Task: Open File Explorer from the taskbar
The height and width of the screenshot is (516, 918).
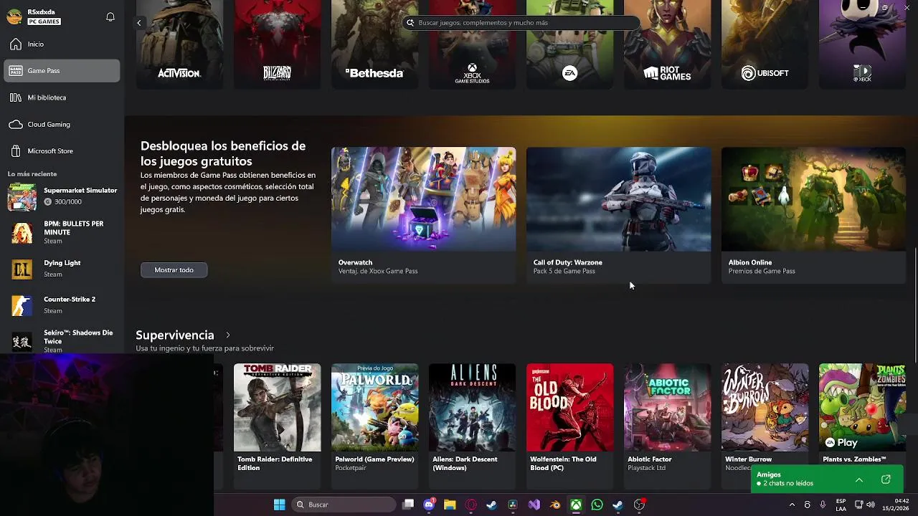Action: coord(450,505)
